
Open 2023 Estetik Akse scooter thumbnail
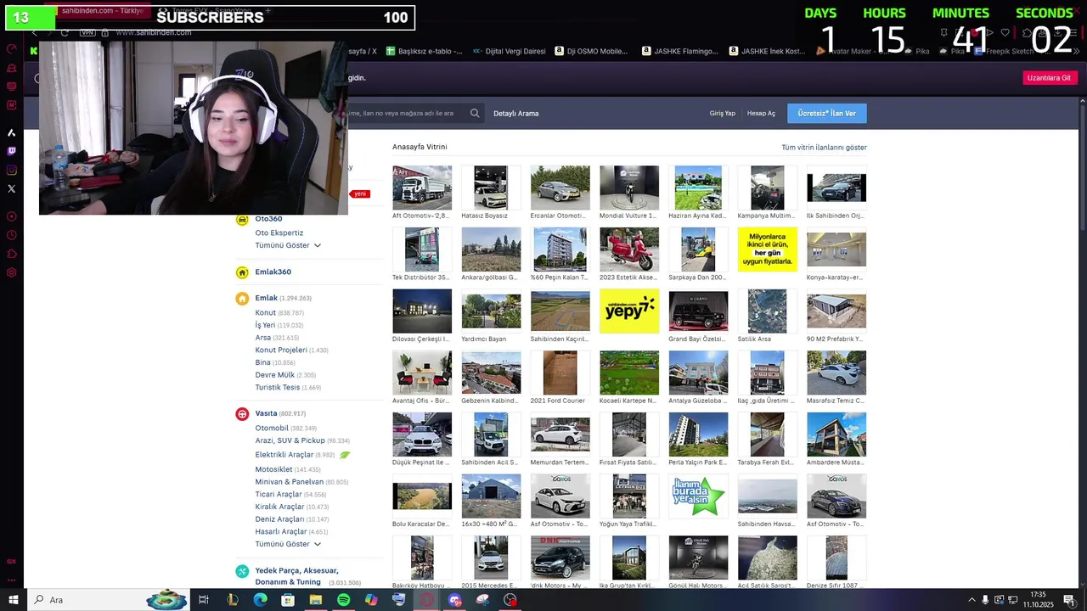click(x=629, y=249)
